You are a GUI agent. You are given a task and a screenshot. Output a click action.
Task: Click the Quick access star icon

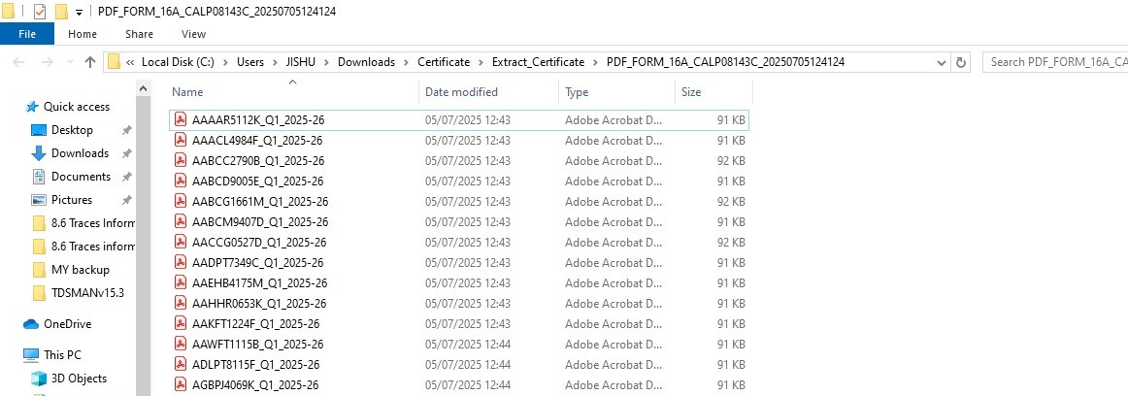[x=32, y=107]
